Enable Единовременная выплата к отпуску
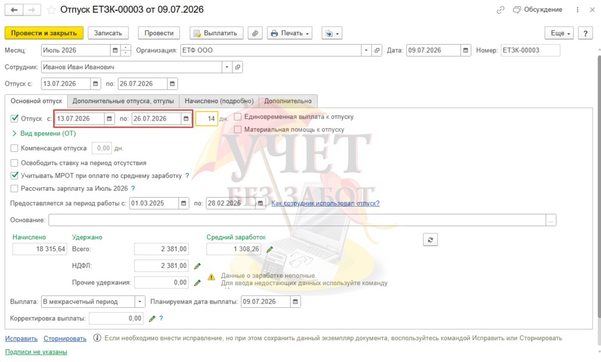The image size is (601, 362). pos(238,117)
